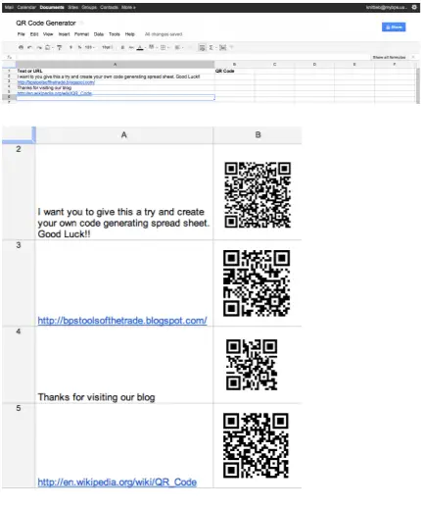Viewport: 421px width, 508px height.
Task: Click the Paint format icon
Action: pyautogui.click(x=60, y=47)
